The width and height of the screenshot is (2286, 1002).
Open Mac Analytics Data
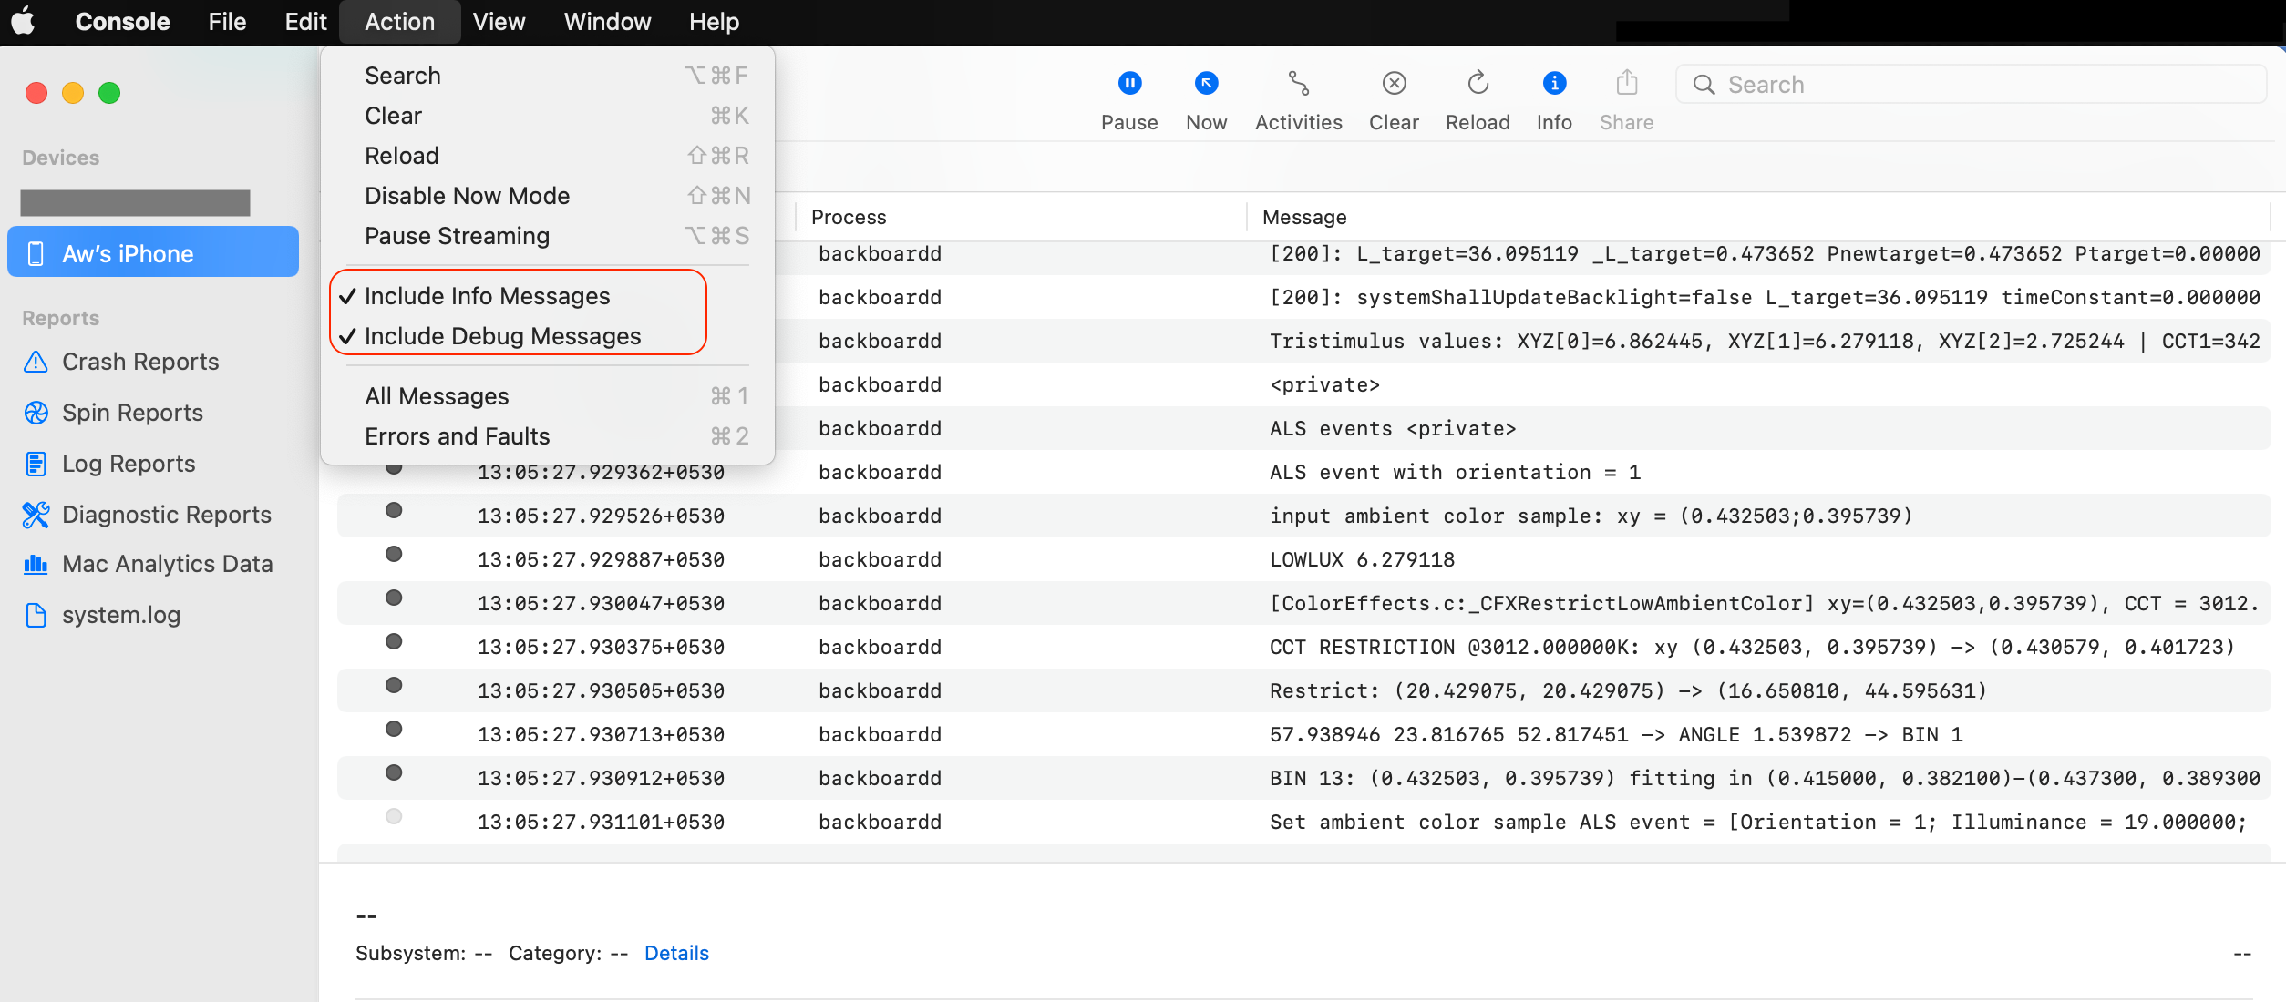click(x=167, y=563)
